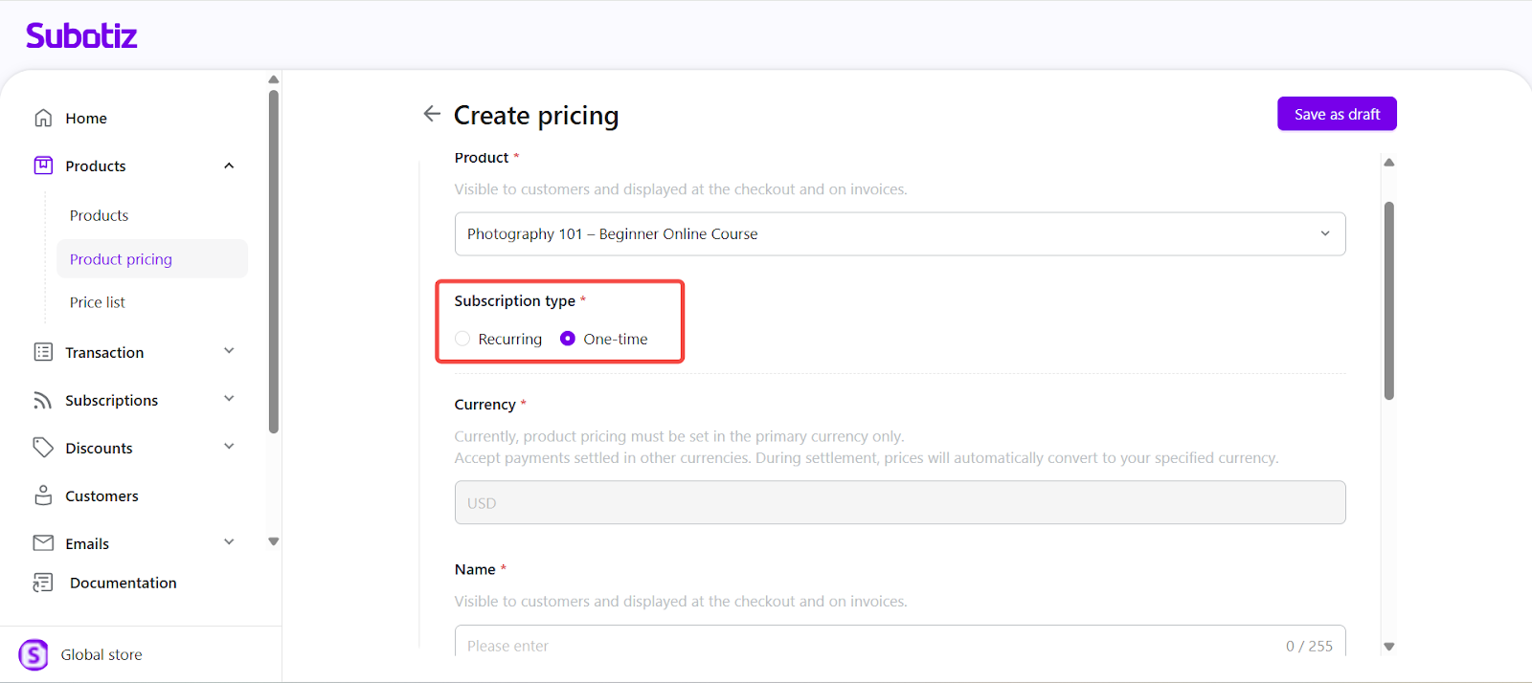Select the Recurring subscription type
1532x683 pixels.
(x=463, y=339)
